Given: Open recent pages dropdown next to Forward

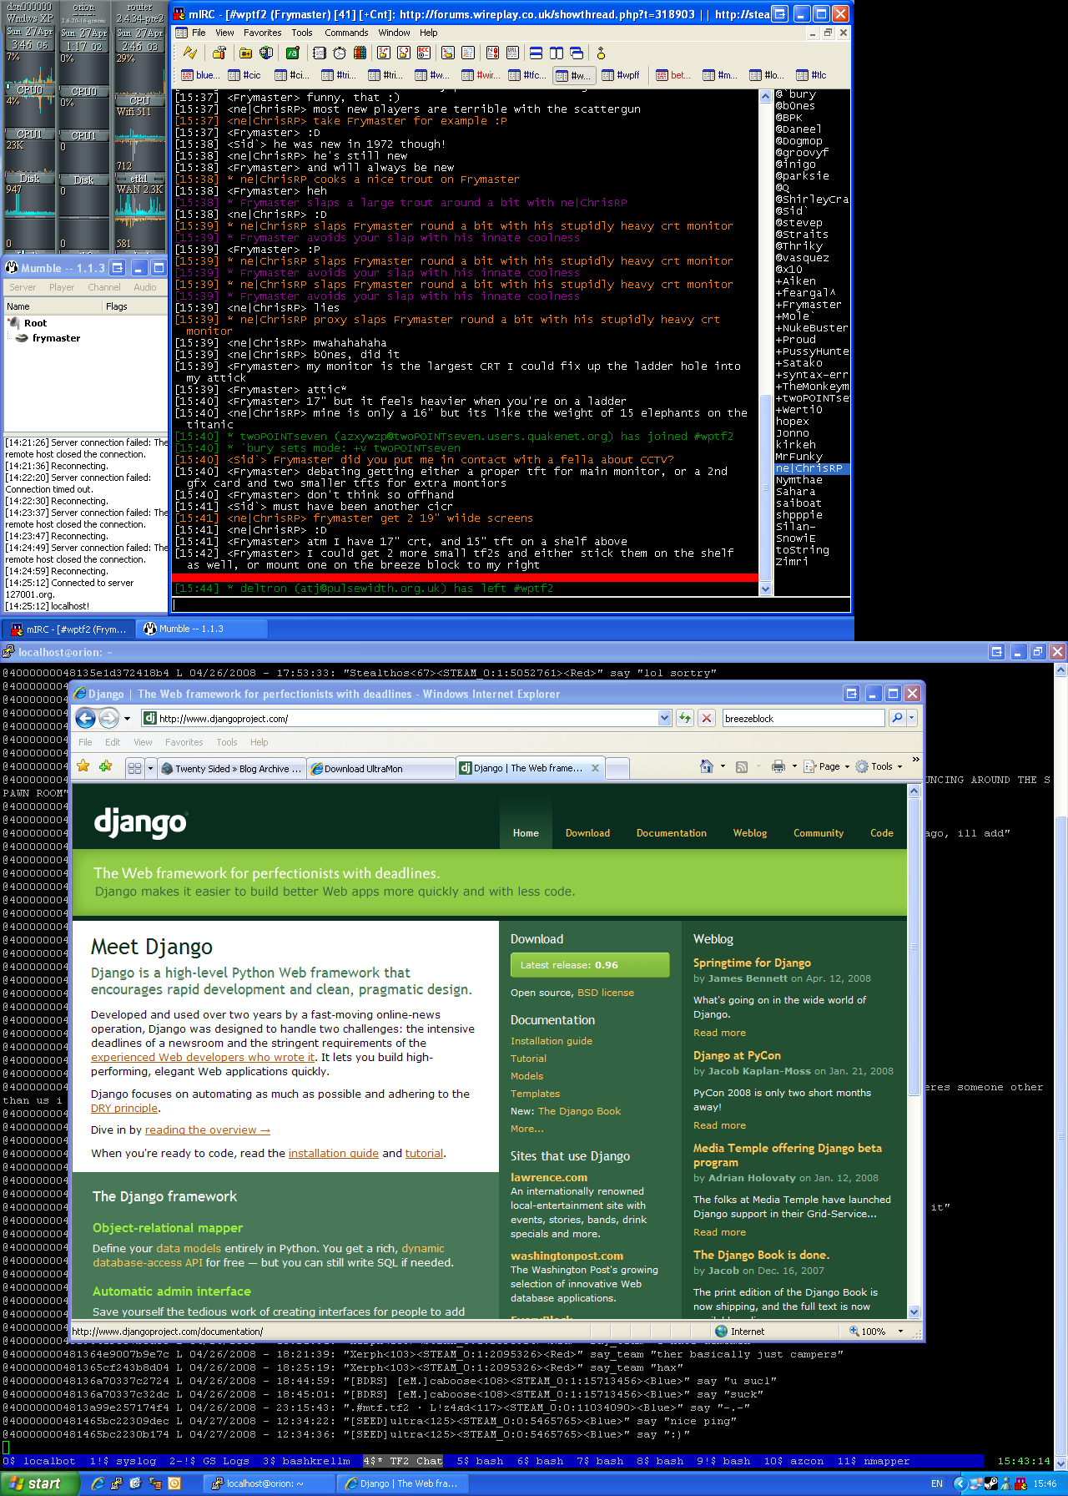Looking at the screenshot, I should point(128,718).
